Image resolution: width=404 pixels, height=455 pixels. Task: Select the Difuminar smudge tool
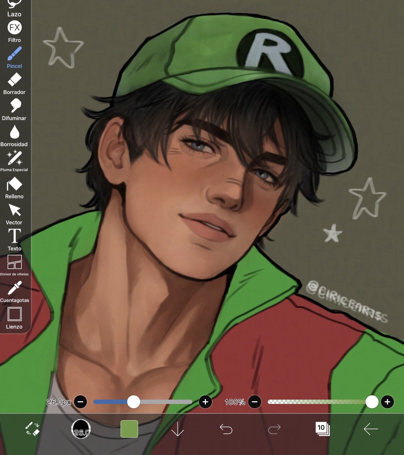14,110
